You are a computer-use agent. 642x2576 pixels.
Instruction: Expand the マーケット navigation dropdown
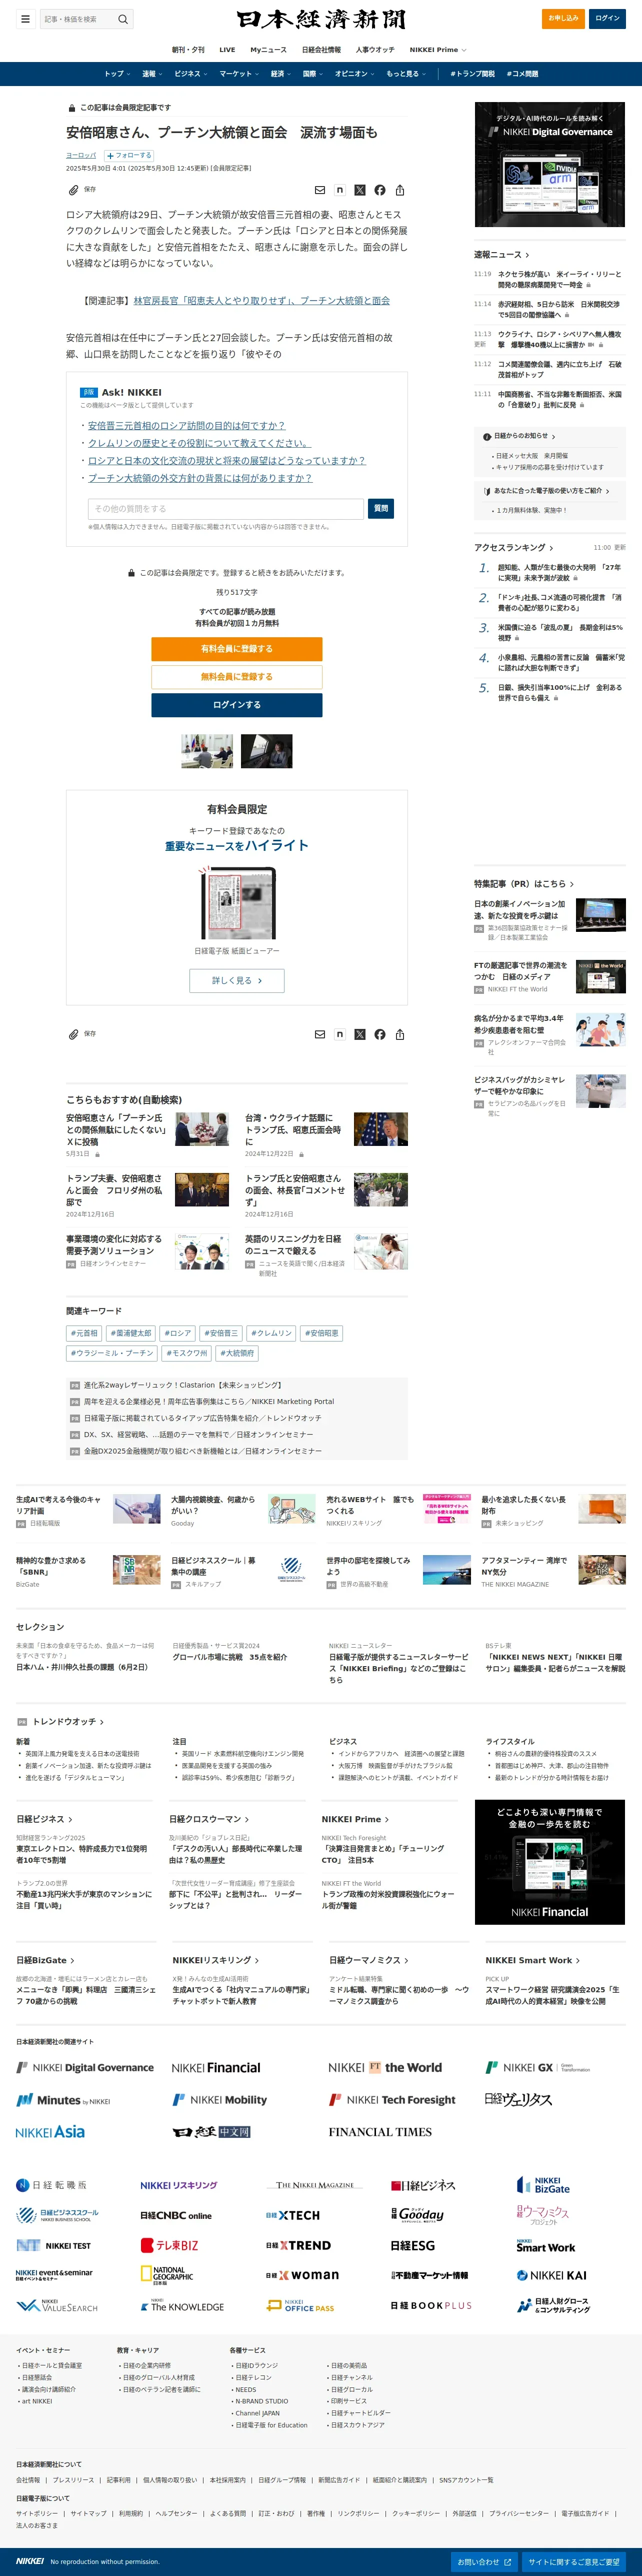240,74
